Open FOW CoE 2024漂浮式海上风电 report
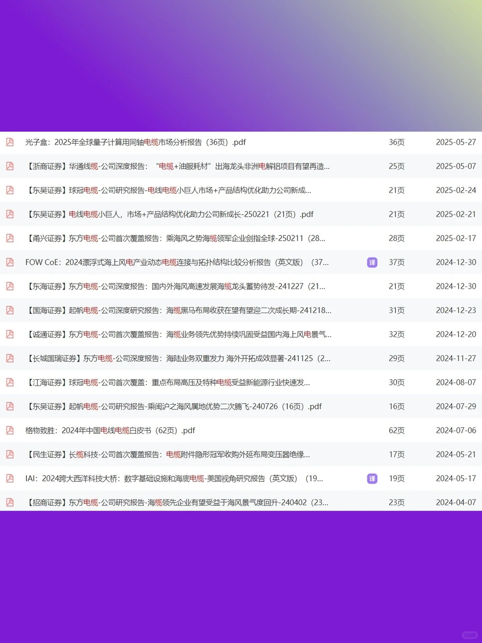Viewport: 482px width, 643px height. [x=177, y=263]
